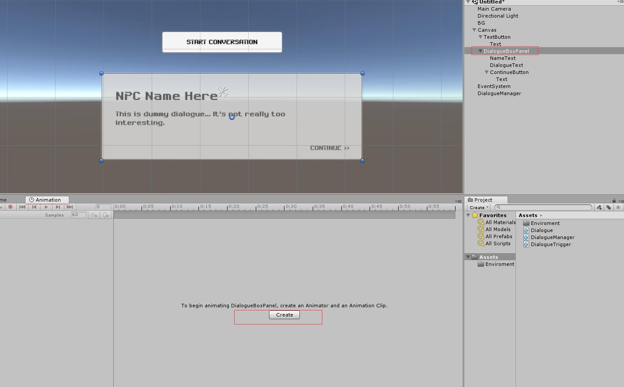The height and width of the screenshot is (387, 624).
Task: Switch to the Animation tab
Action: coord(47,200)
